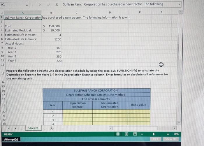Open the Sheet1 tab
The height and width of the screenshot is (146, 204).
point(34,128)
